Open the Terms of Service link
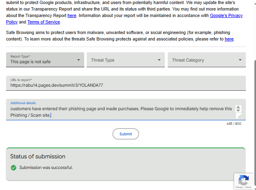 (x=44, y=22)
